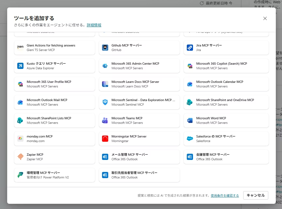This screenshot has width=282, height=209.
Task: Select Microsoft 365 Admin Center MCP title
Action: [135, 63]
